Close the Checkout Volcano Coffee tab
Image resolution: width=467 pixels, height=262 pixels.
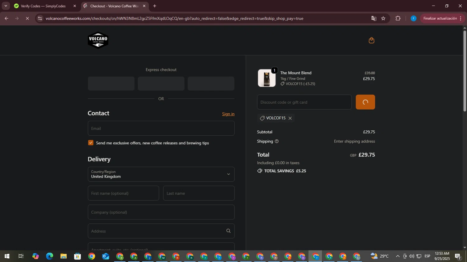pyautogui.click(x=144, y=6)
